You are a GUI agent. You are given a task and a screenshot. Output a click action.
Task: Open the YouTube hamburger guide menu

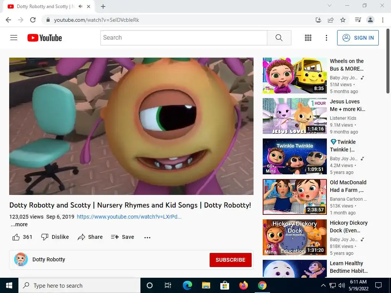coord(14,38)
